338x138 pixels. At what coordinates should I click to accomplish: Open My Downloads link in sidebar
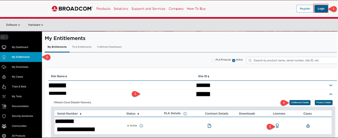pyautogui.click(x=20, y=67)
